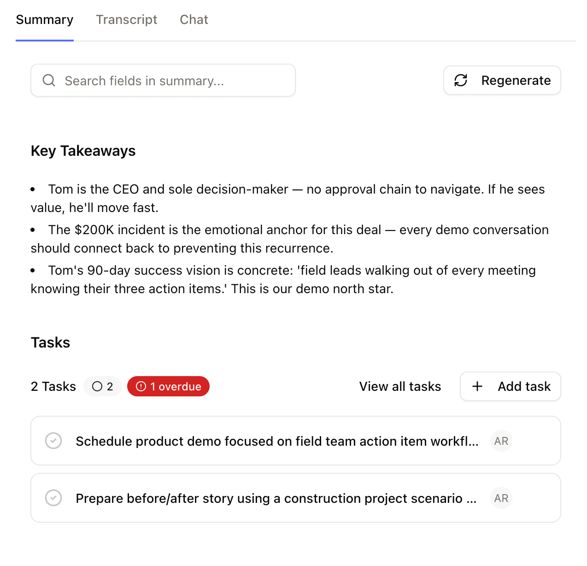Click the magnifier search icon
Viewport: 587px width, 566px height.
pyautogui.click(x=49, y=81)
